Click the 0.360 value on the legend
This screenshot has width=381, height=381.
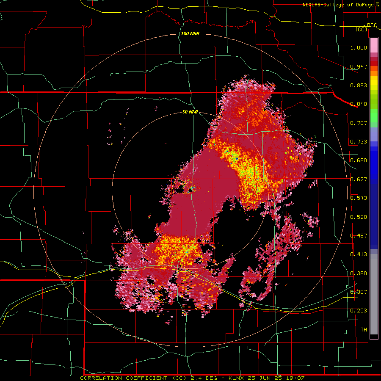click(359, 273)
